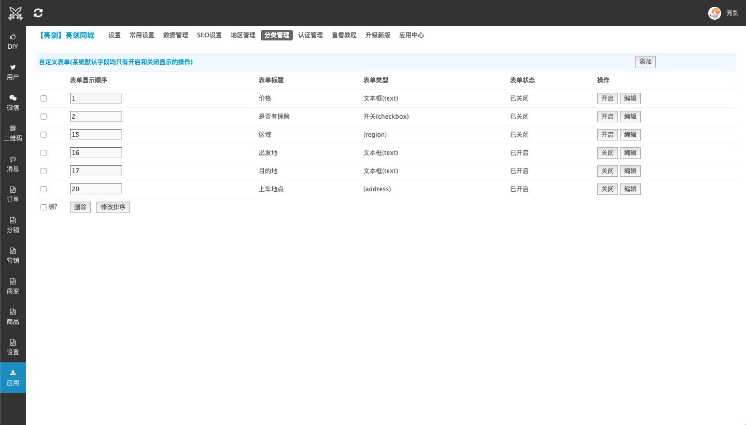Click the 删除 button

coord(80,207)
